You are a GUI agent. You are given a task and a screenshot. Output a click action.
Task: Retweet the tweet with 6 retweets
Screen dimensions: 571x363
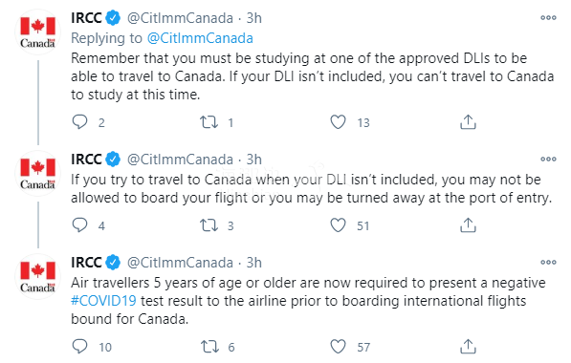pyautogui.click(x=209, y=347)
